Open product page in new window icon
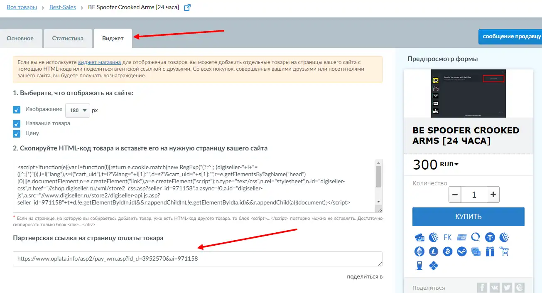542x293 pixels. click(x=187, y=7)
